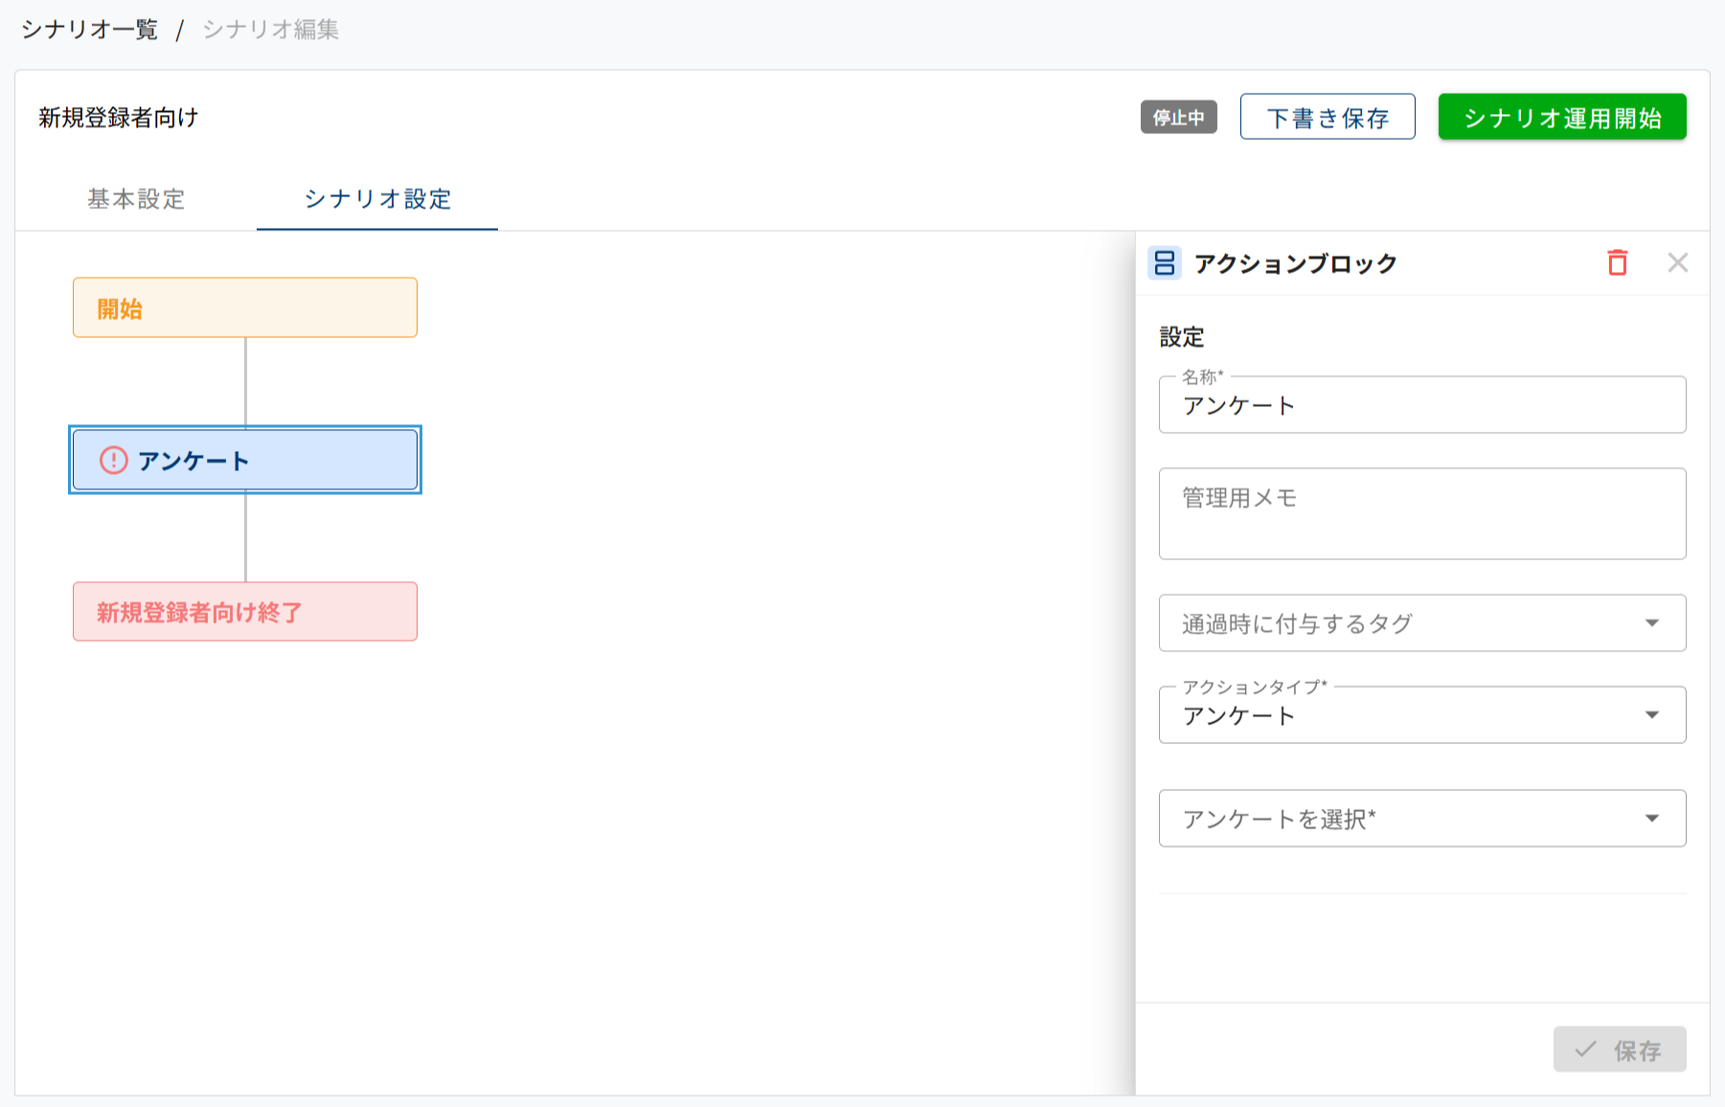
Task: Click the red trash delete icon
Action: pos(1617,262)
